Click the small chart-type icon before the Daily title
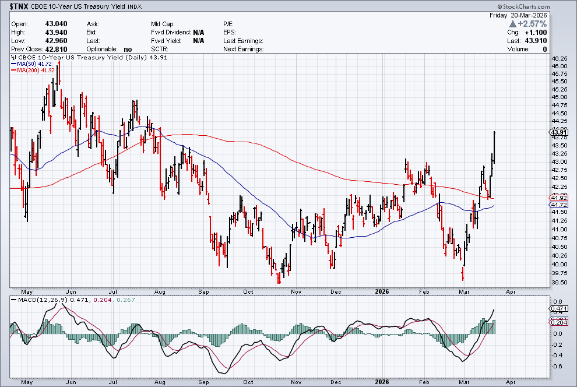577x387 pixels. (13, 57)
